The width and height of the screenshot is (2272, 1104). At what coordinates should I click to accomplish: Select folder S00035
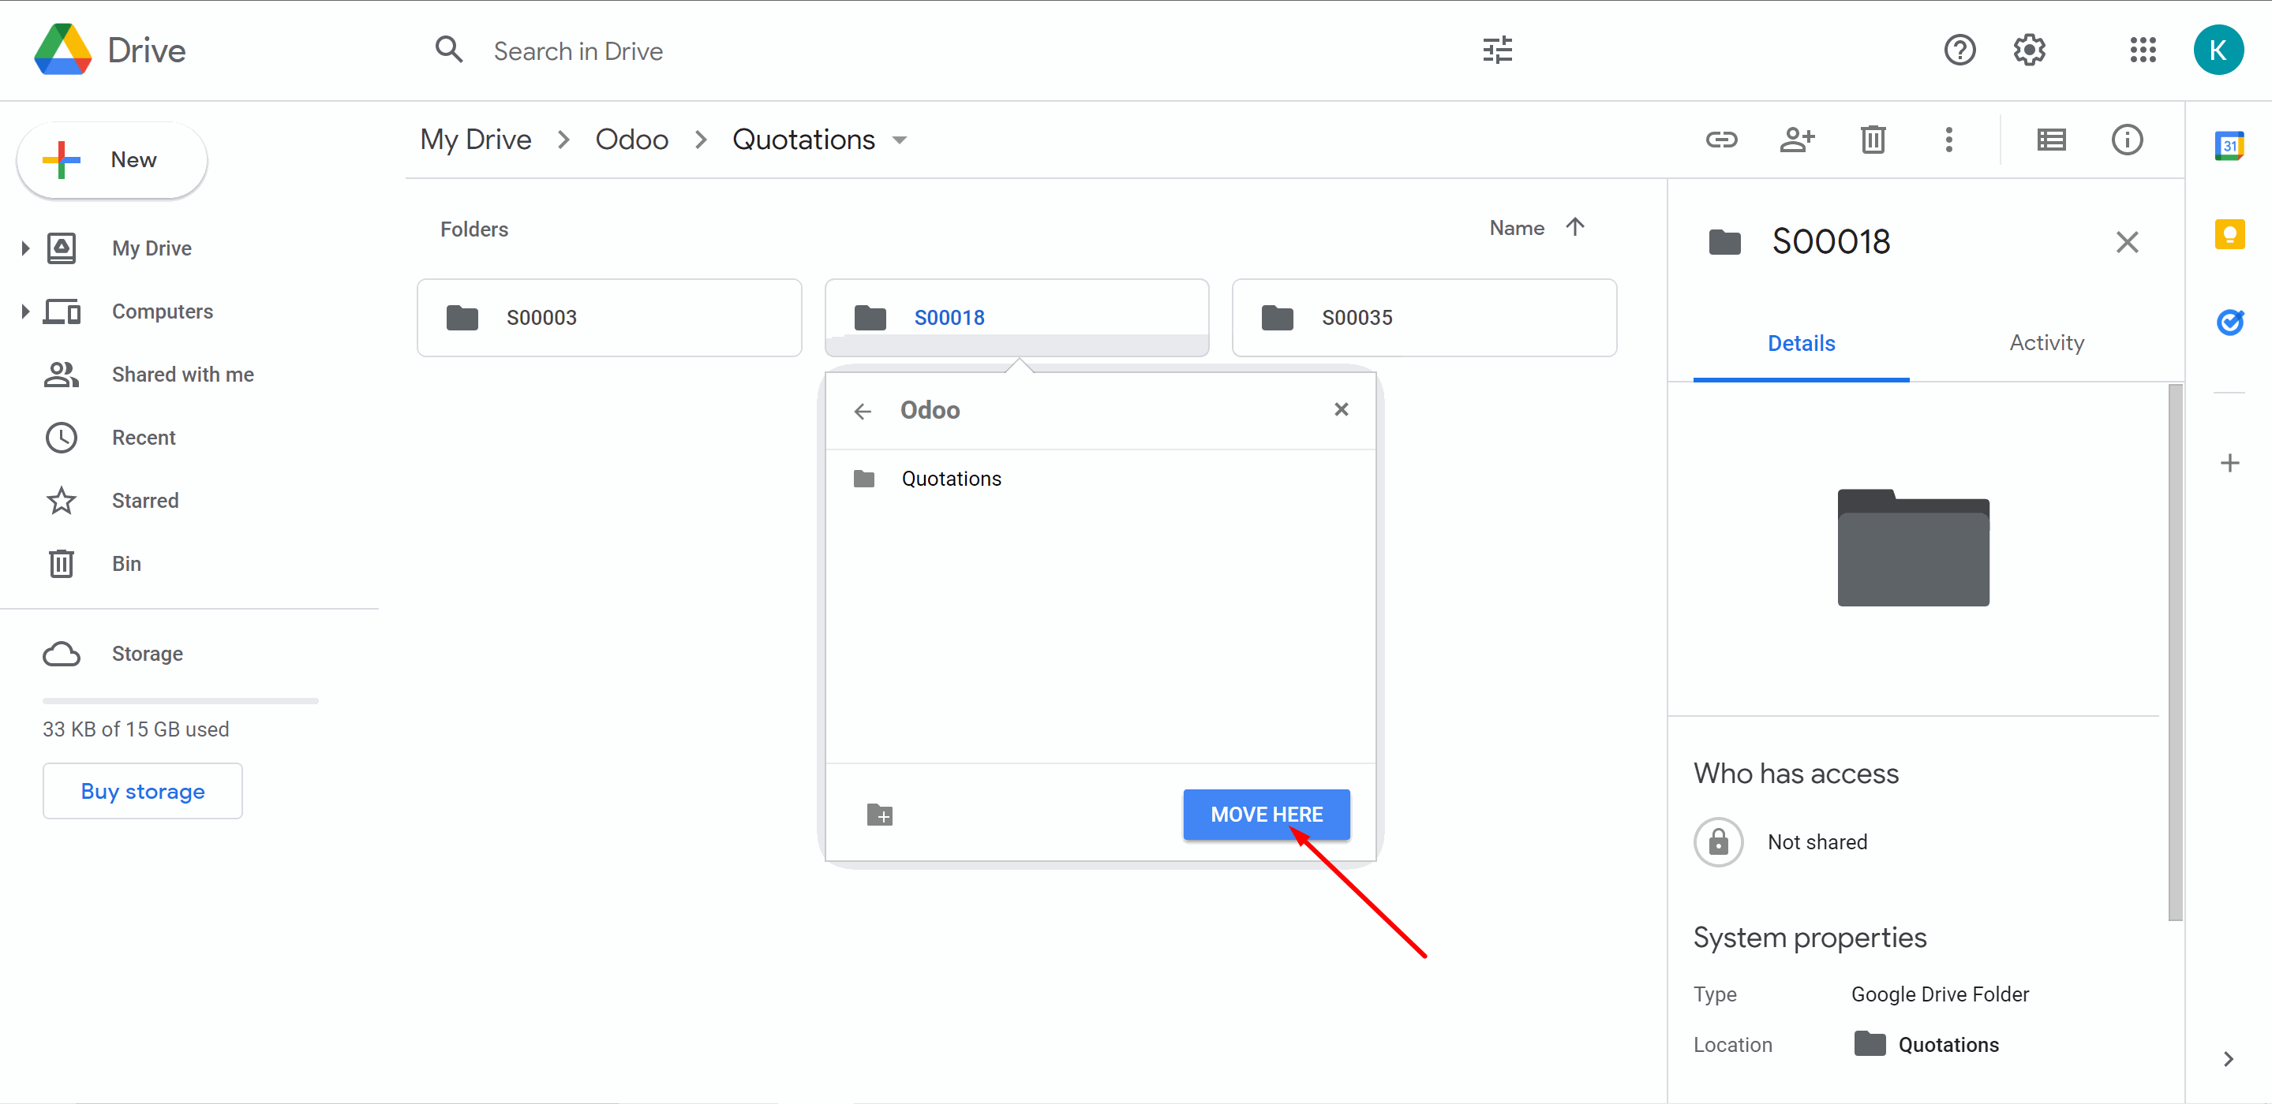pos(1424,317)
